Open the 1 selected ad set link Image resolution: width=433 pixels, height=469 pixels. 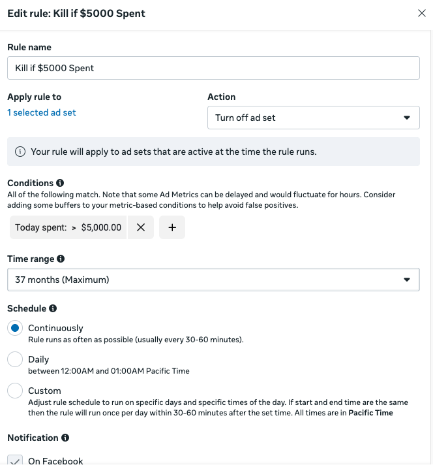coord(42,112)
